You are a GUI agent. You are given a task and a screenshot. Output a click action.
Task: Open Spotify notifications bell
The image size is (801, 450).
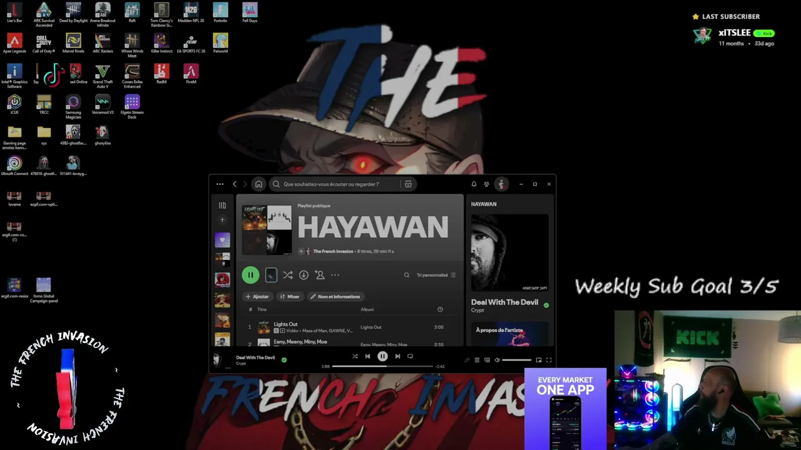[474, 184]
